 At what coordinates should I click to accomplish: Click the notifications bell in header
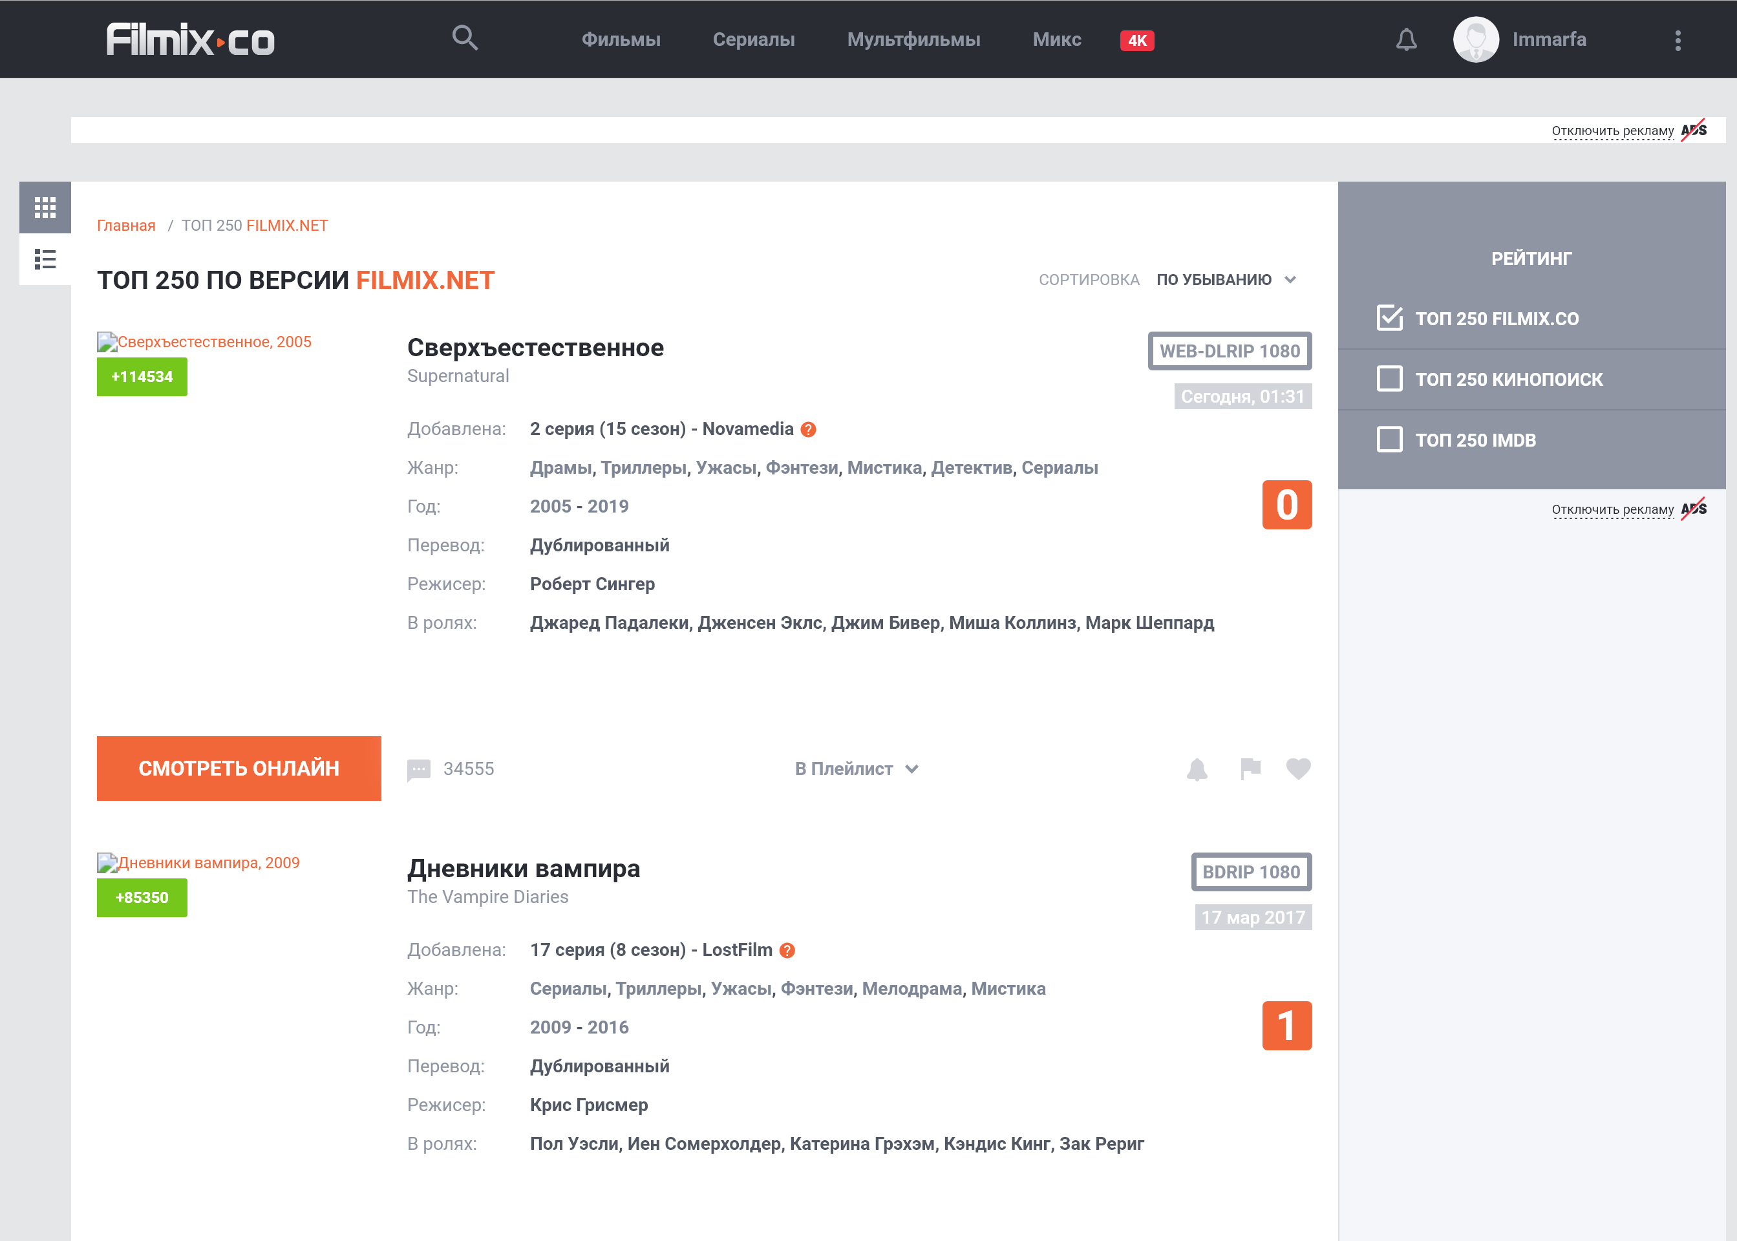(x=1406, y=39)
